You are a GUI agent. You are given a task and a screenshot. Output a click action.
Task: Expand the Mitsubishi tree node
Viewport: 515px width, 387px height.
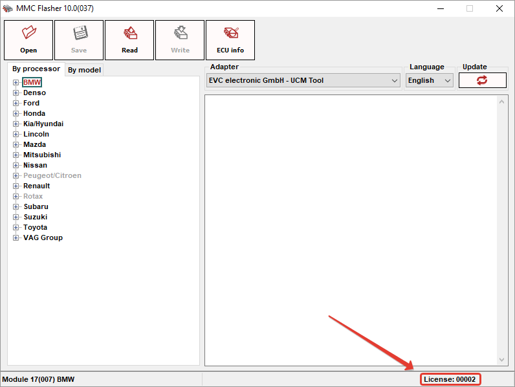(16, 155)
